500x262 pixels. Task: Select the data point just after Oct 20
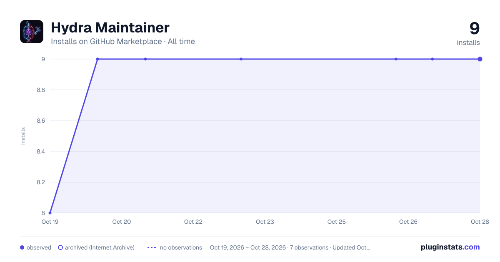[145, 59]
